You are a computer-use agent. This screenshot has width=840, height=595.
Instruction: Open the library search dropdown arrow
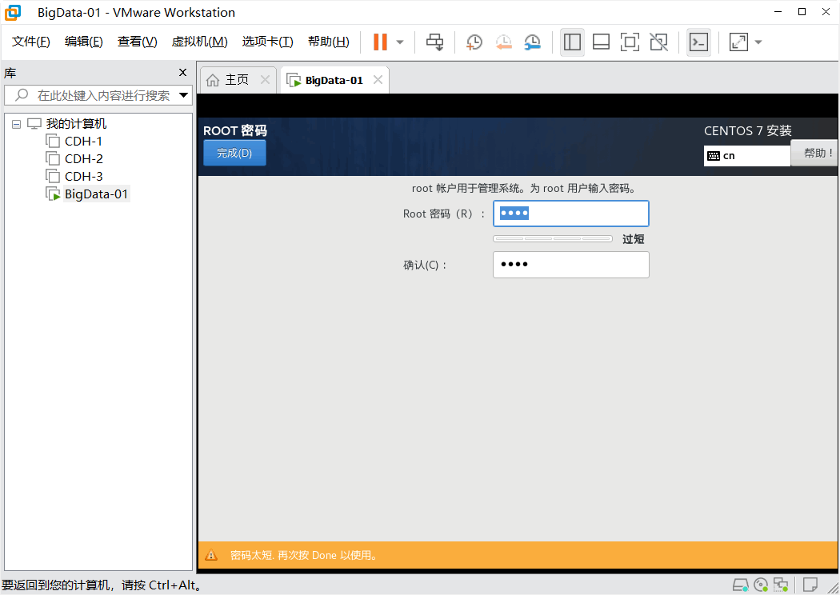(x=184, y=94)
